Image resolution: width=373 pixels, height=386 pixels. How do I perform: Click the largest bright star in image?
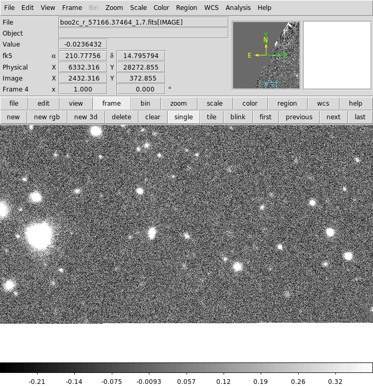(x=39, y=235)
